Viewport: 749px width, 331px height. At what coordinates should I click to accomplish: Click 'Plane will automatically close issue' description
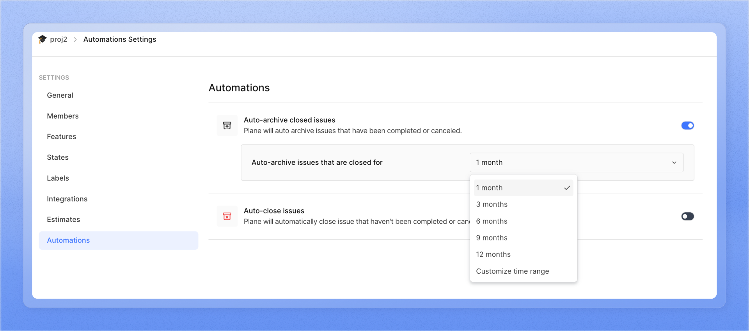point(357,222)
